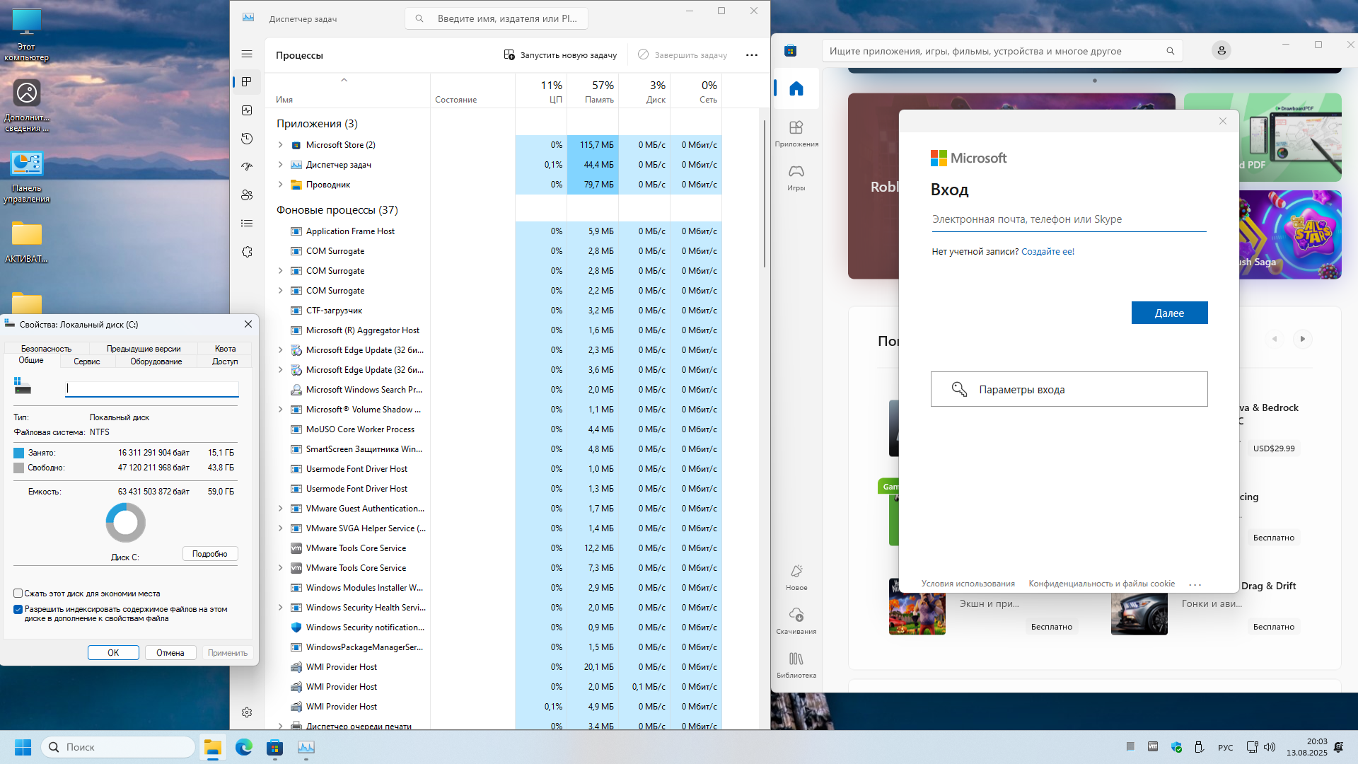Open Performance page icon in Task Manager
The width and height of the screenshot is (1358, 764).
(x=247, y=110)
